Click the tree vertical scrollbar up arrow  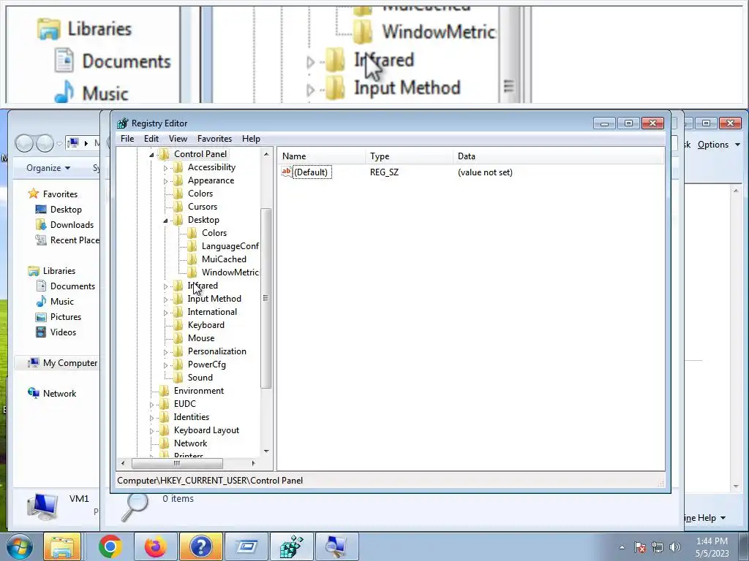266,154
